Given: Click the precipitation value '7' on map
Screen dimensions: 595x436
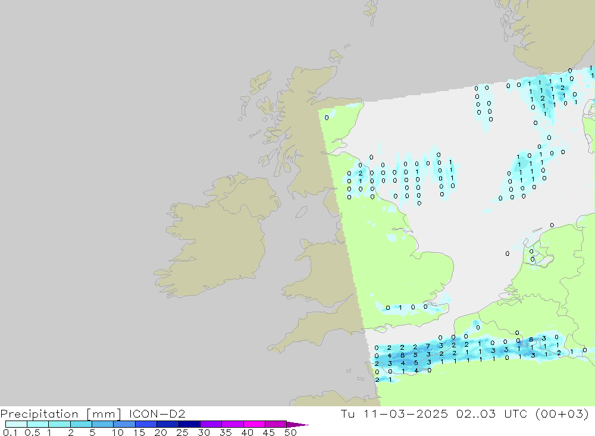Looking at the screenshot, I should click(x=428, y=346).
